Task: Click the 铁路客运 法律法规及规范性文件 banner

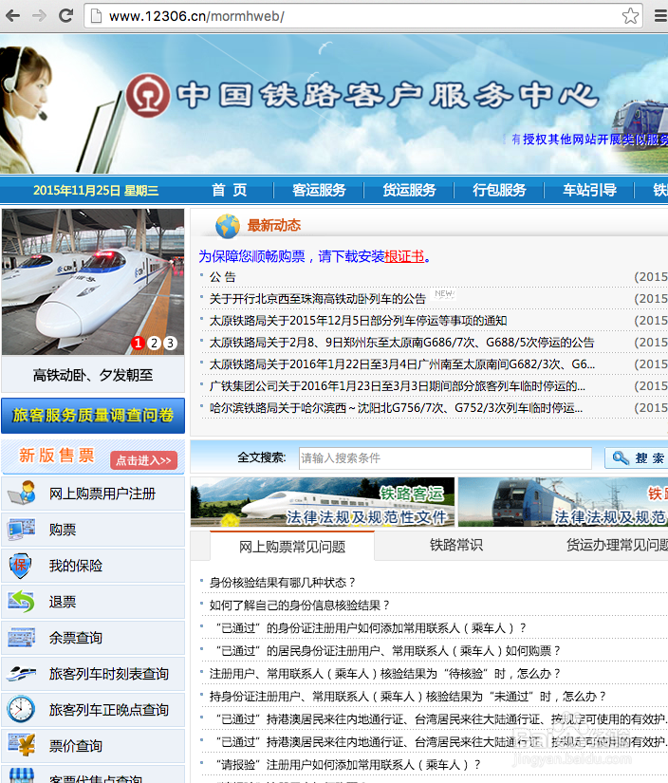Action: (x=323, y=502)
